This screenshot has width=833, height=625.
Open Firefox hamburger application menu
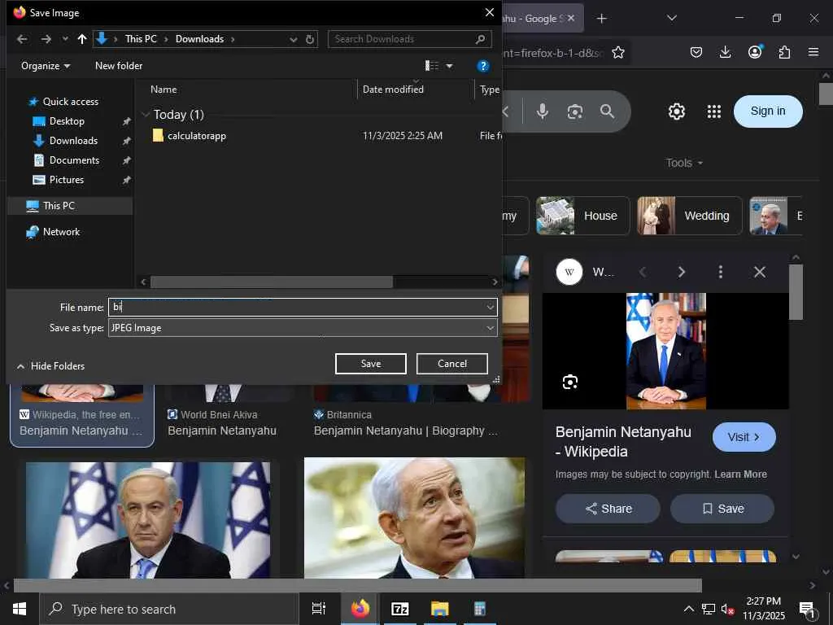click(813, 52)
